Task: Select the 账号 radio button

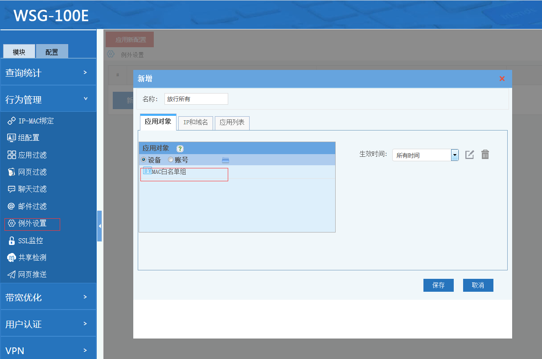Action: [x=170, y=160]
